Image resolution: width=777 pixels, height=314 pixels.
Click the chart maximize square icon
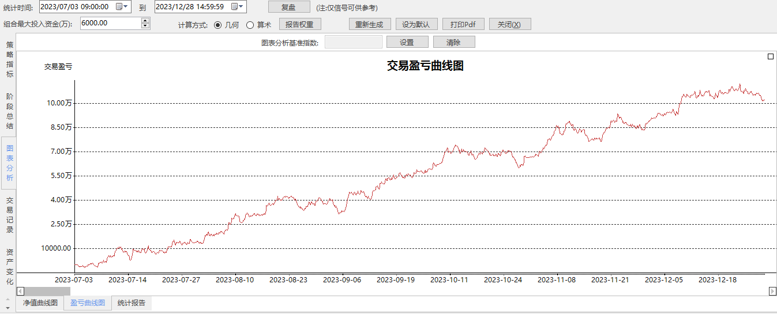pos(771,56)
